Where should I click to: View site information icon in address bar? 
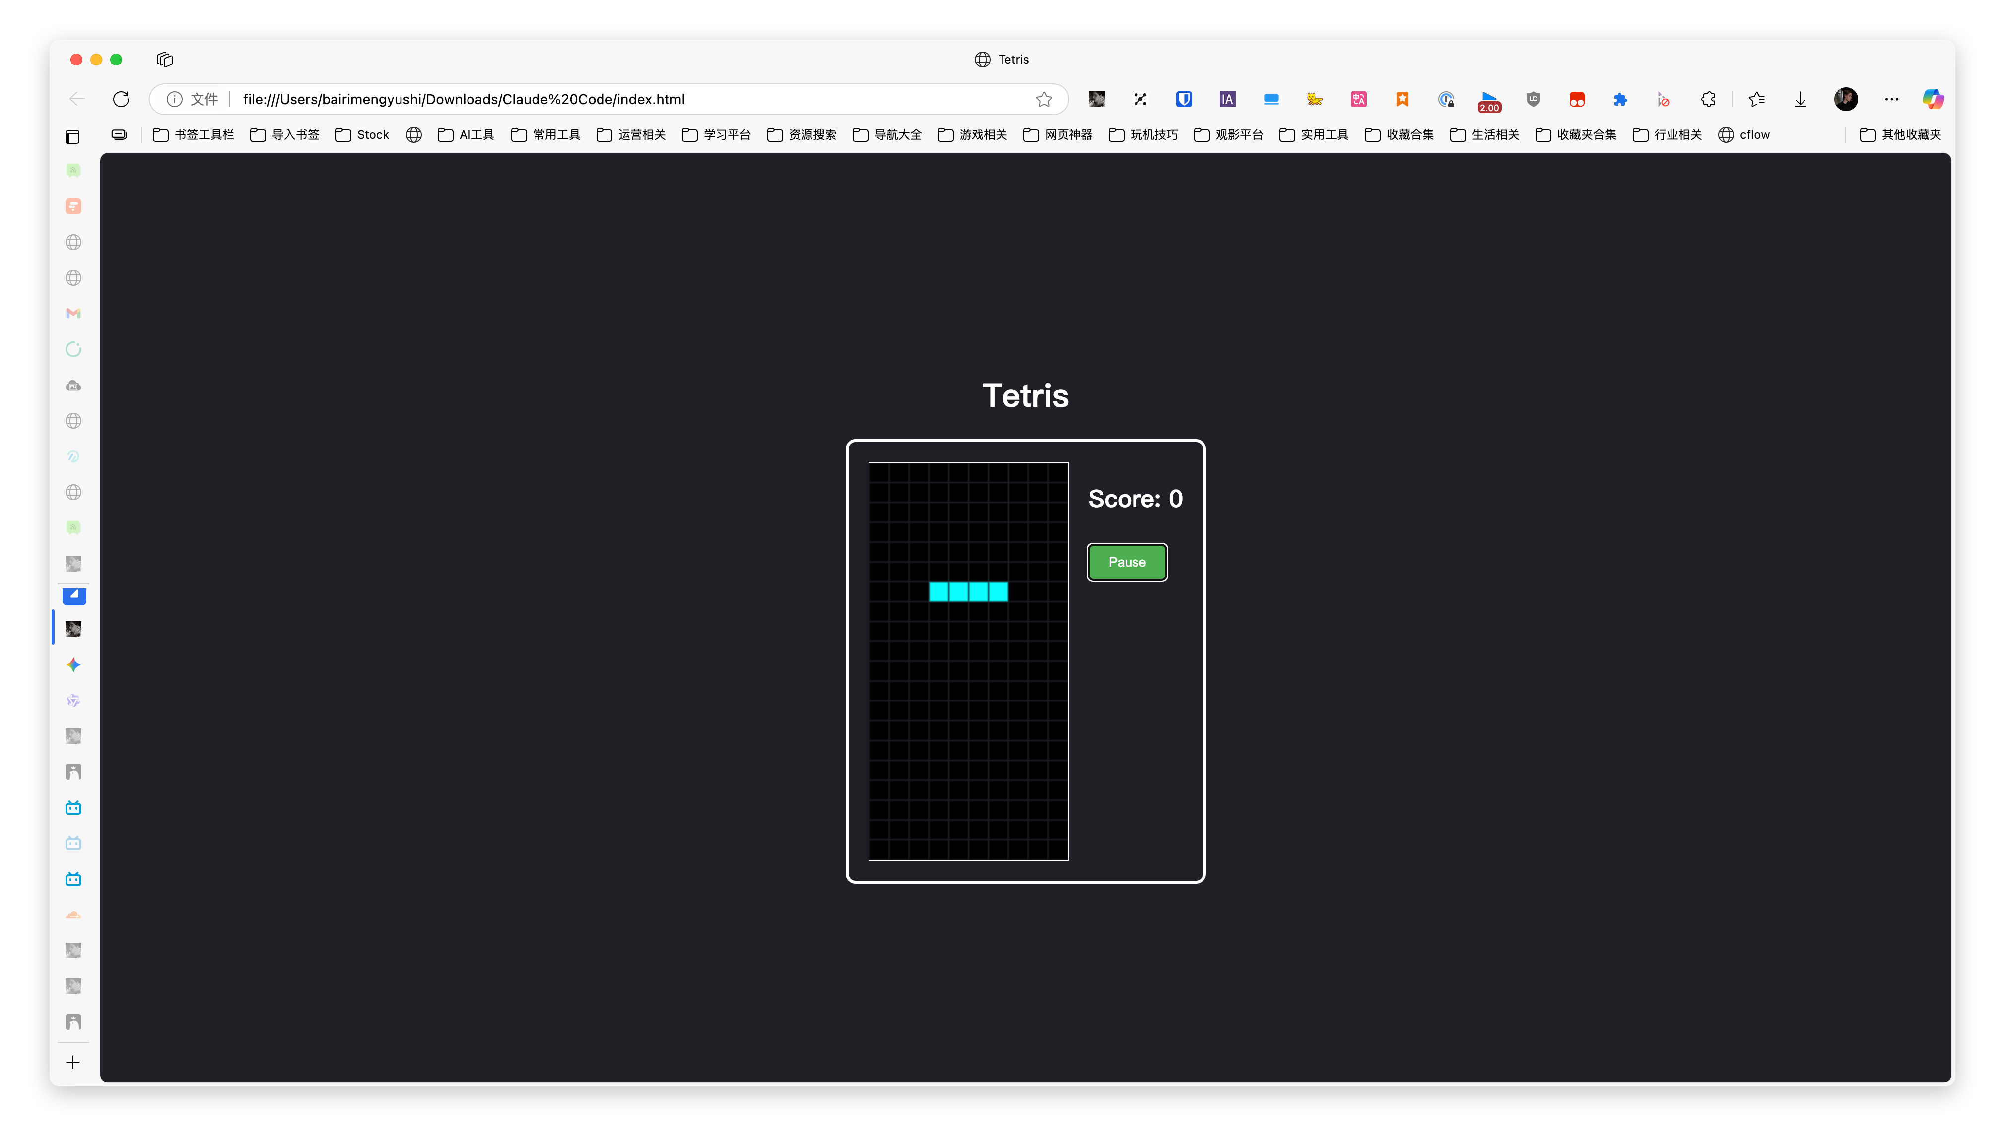click(x=175, y=99)
